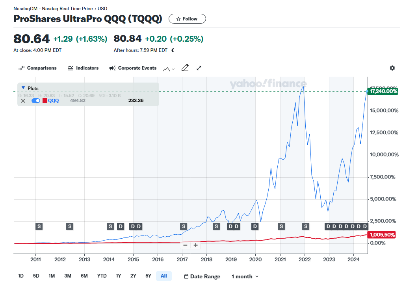Click the 17,240.00% current price label

pos(383,91)
